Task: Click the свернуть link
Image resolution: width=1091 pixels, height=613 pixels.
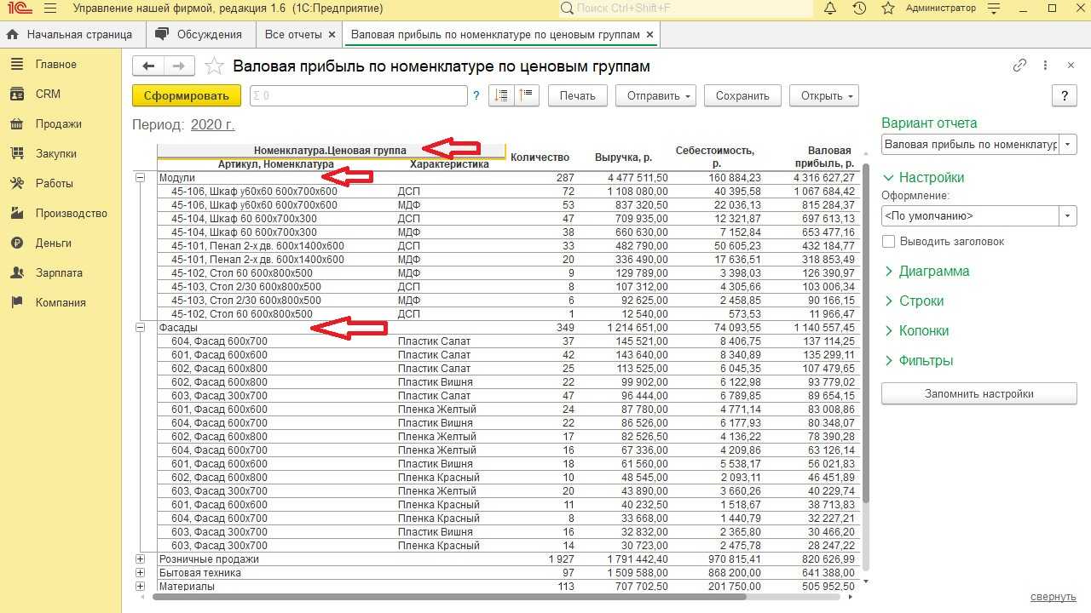Action: 1053,597
